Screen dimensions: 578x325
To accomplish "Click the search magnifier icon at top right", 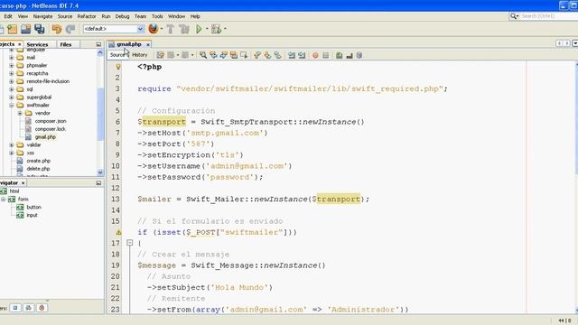I will click(x=513, y=16).
